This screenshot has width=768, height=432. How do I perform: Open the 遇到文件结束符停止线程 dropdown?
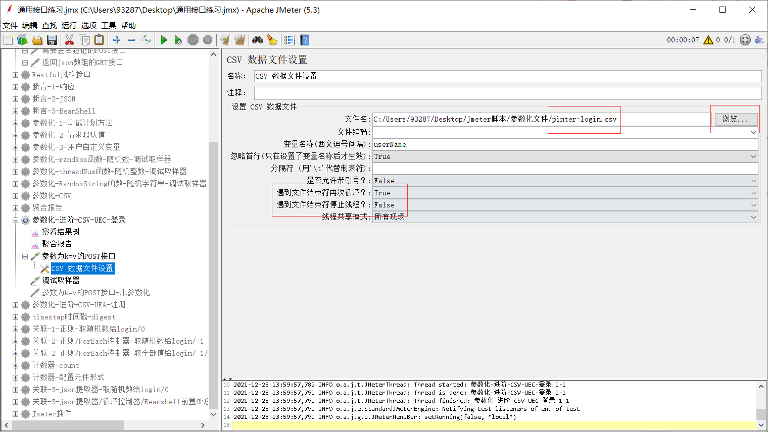565,205
